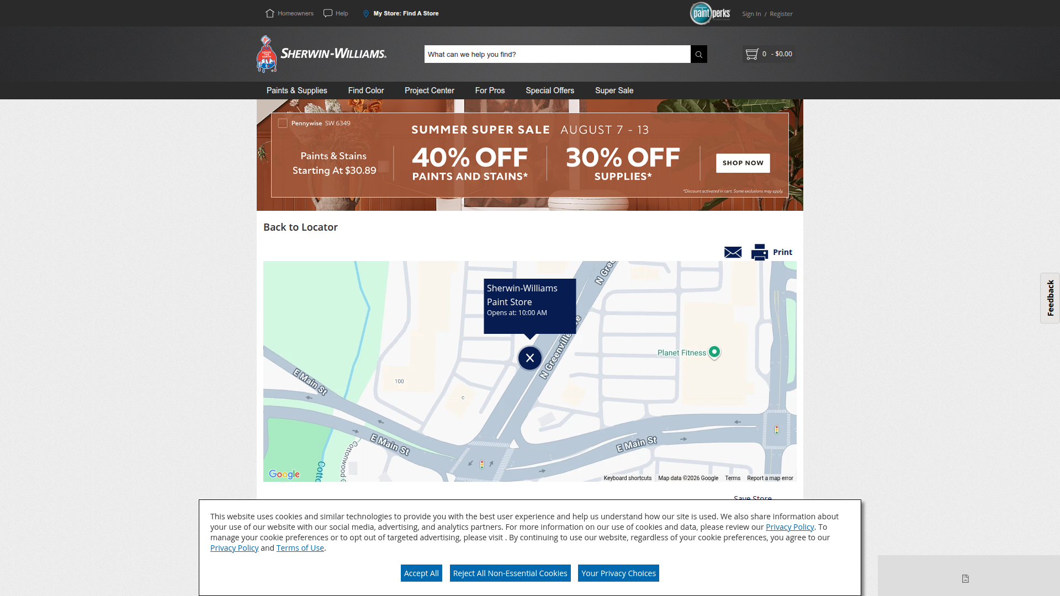This screenshot has height=596, width=1060.
Task: Open Project Center menu
Action: [x=430, y=91]
